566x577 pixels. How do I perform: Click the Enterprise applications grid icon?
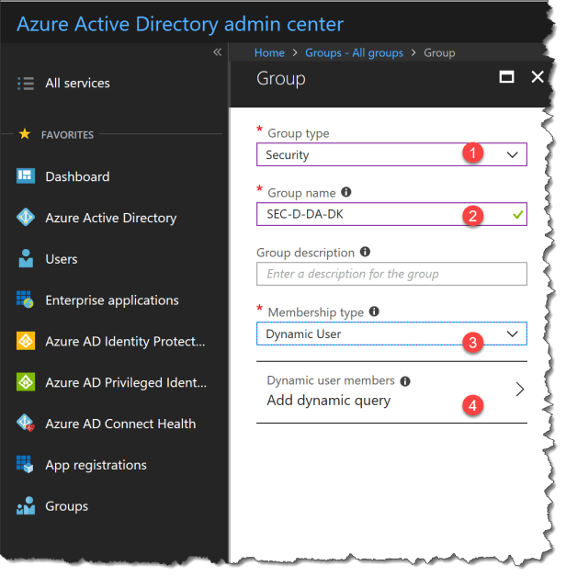tap(26, 300)
